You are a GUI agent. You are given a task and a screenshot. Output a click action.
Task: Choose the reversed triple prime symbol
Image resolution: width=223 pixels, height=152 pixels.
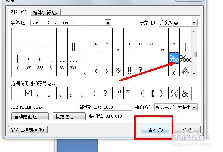pos(73,70)
